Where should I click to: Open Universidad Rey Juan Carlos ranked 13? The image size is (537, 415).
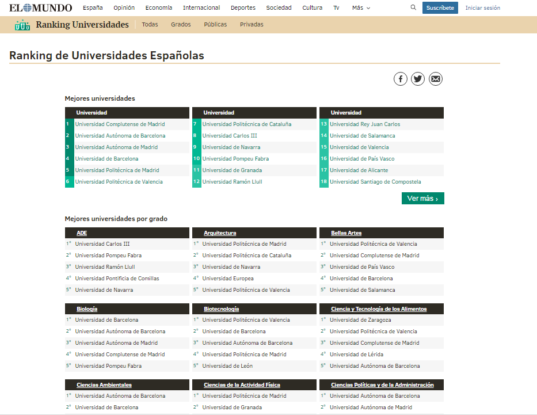click(x=365, y=124)
